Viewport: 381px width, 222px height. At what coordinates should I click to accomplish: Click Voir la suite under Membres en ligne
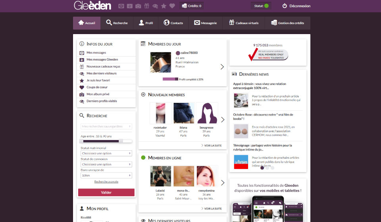[212, 209]
